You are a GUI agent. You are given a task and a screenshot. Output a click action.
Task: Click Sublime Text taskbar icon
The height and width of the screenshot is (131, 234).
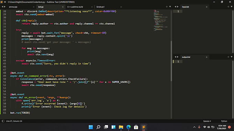tap(143, 127)
